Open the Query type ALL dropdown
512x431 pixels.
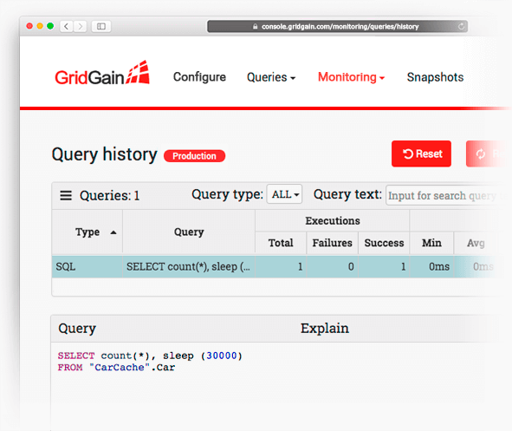click(x=284, y=194)
